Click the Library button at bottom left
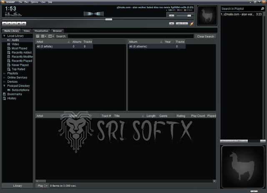267x193 pixels. [18, 185]
